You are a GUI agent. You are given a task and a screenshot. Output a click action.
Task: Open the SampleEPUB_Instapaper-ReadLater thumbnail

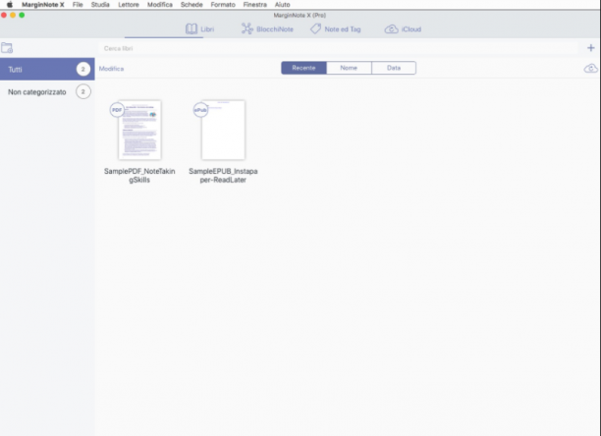[x=223, y=130]
